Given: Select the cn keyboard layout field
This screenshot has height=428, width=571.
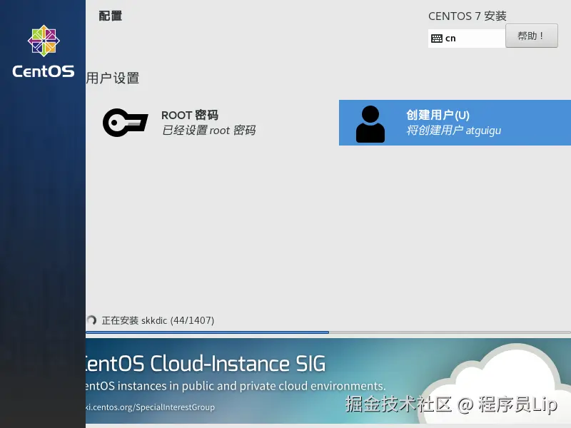Looking at the screenshot, I should [467, 39].
